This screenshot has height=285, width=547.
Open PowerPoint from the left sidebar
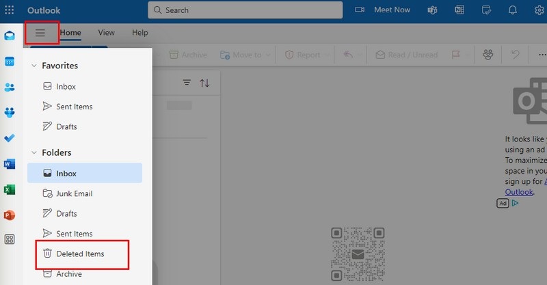(10, 215)
